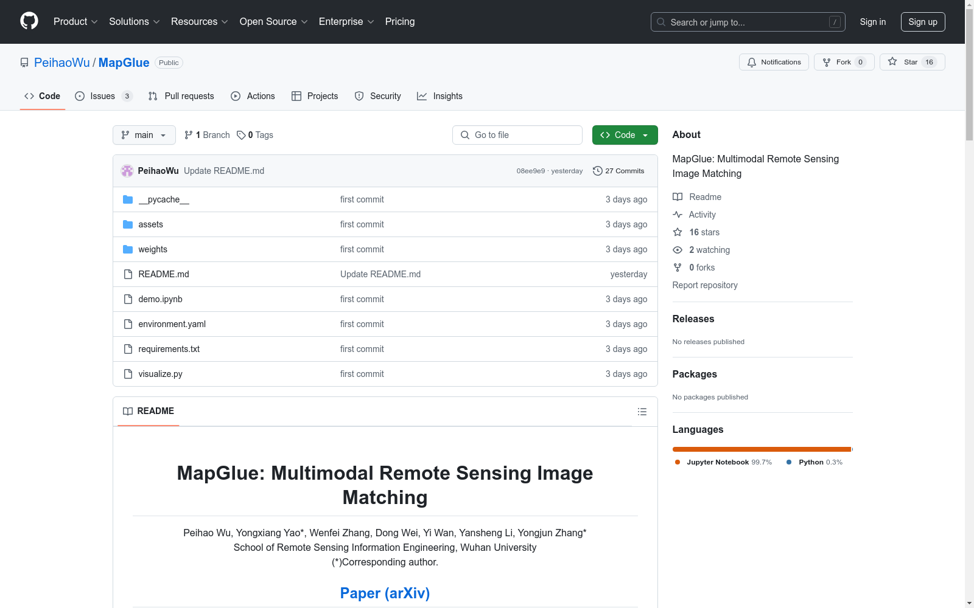Image resolution: width=974 pixels, height=608 pixels.
Task: Open the weights folder name
Action: click(153, 249)
